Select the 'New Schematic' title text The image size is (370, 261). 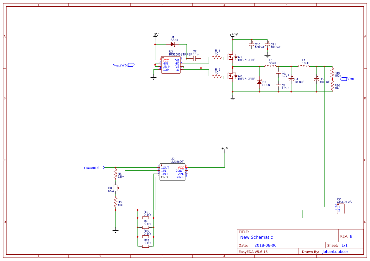pos(256,237)
